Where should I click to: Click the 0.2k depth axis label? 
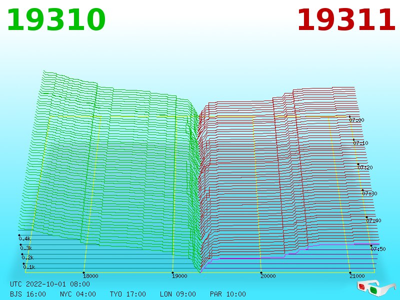pyautogui.click(x=28, y=257)
